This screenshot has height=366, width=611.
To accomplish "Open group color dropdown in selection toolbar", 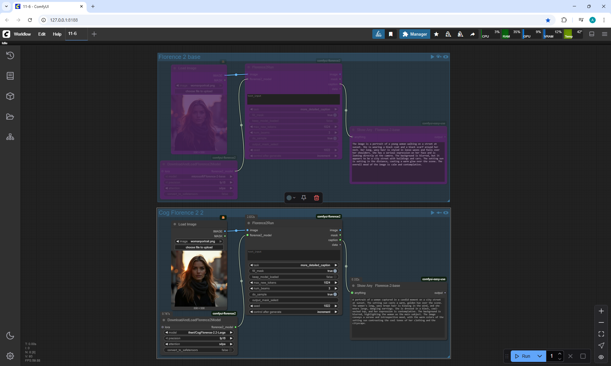I will [291, 198].
